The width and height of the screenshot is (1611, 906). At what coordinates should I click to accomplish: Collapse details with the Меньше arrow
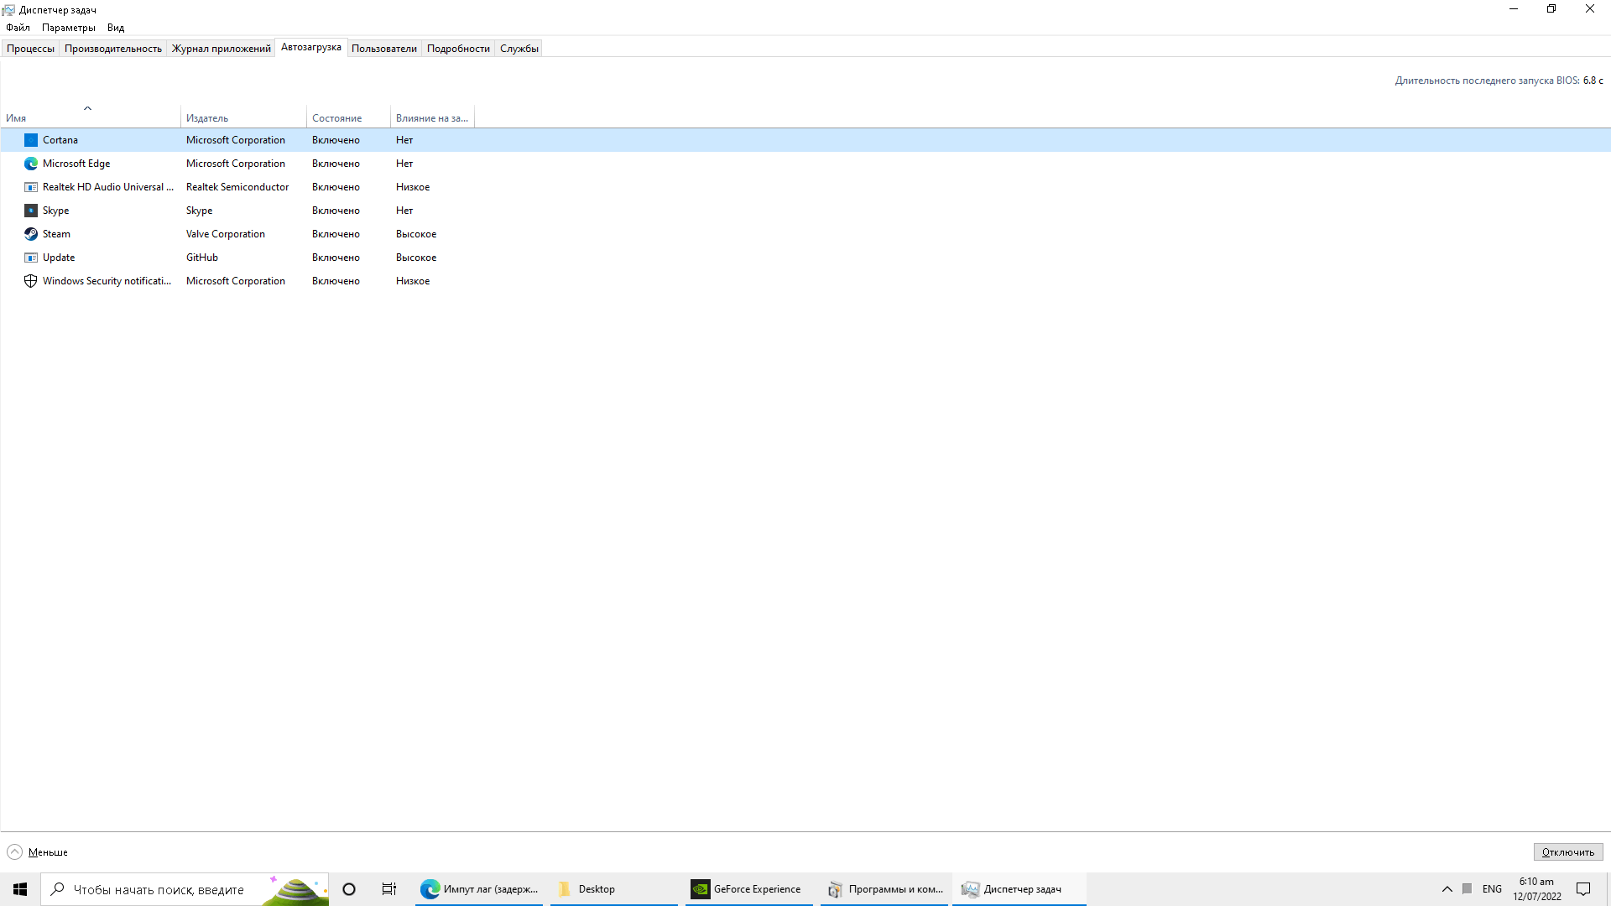tap(14, 852)
